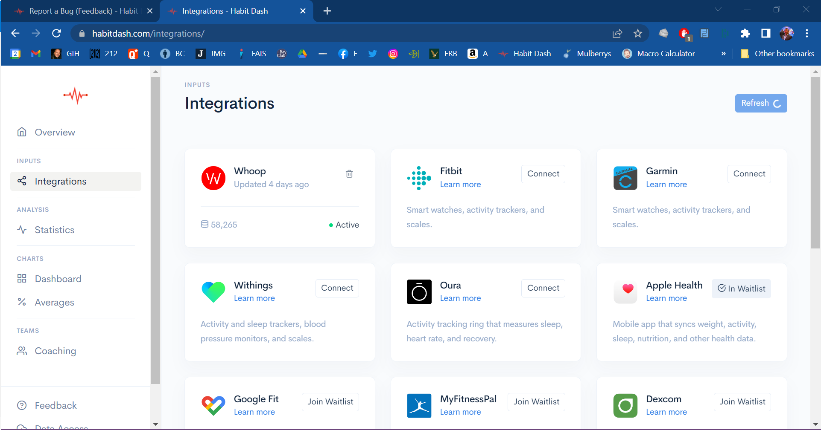Click the Oura ring logo
This screenshot has height=430, width=821.
pos(419,292)
